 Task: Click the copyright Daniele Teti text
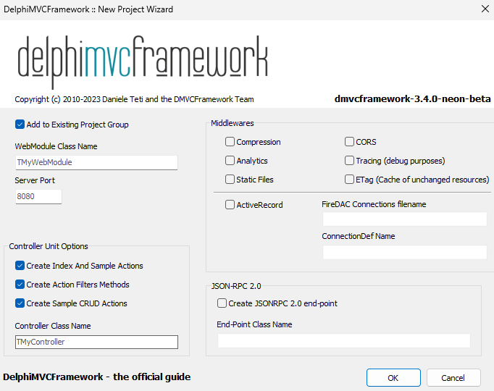coord(134,99)
